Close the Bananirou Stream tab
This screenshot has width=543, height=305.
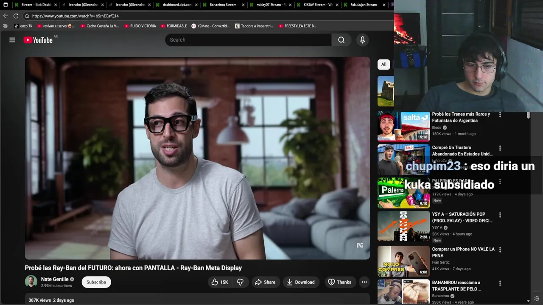[244, 5]
